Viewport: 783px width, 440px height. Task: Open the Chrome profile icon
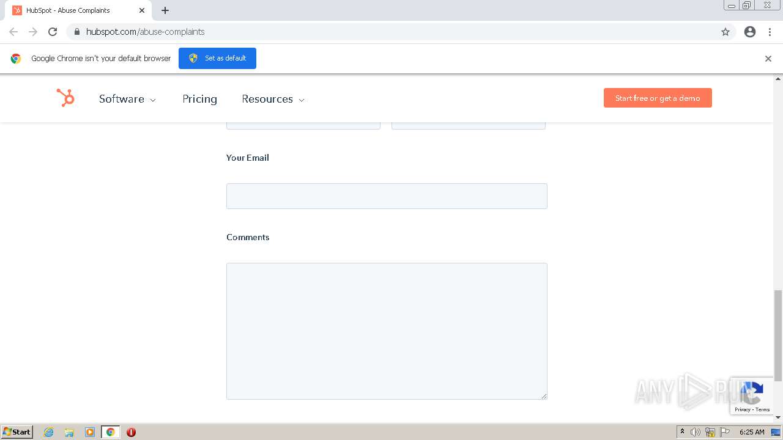(x=750, y=32)
